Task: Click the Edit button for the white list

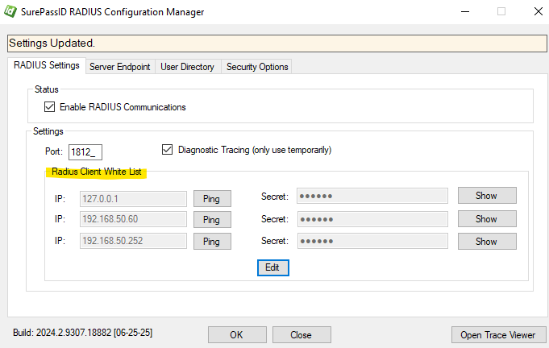Action: point(273,267)
